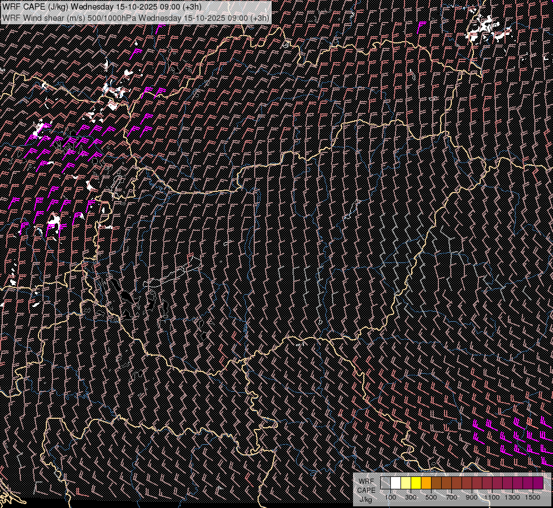Click the white 100 J/kg legend swatch
Viewport: 553px width, 508px height.
tap(395, 483)
